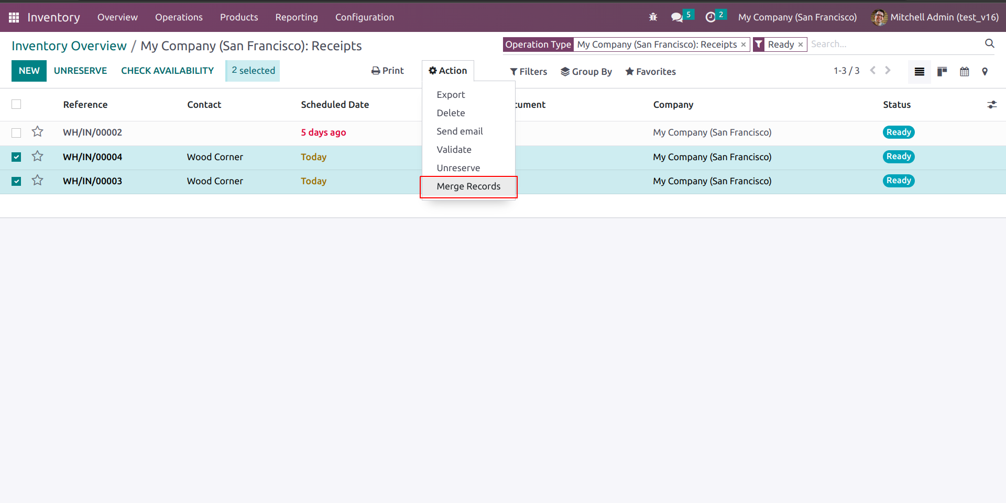Open the debug bug icon menu

[x=653, y=17]
